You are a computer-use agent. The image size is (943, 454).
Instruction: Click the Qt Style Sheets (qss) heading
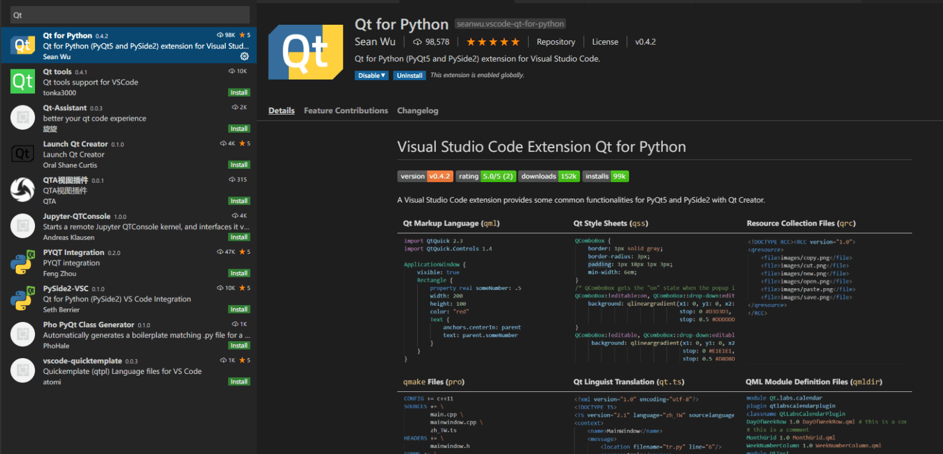pos(610,224)
